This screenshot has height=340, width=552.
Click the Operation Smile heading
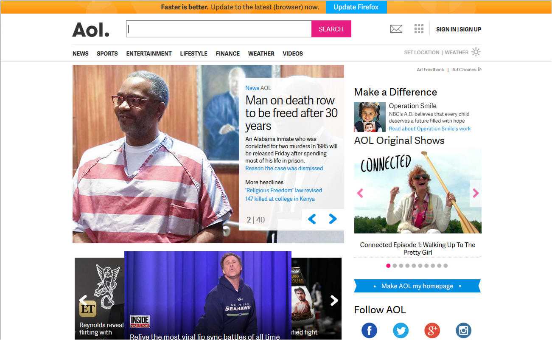pos(413,106)
